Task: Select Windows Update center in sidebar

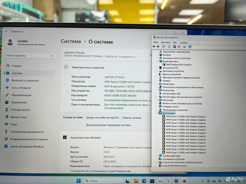Action: (27, 147)
